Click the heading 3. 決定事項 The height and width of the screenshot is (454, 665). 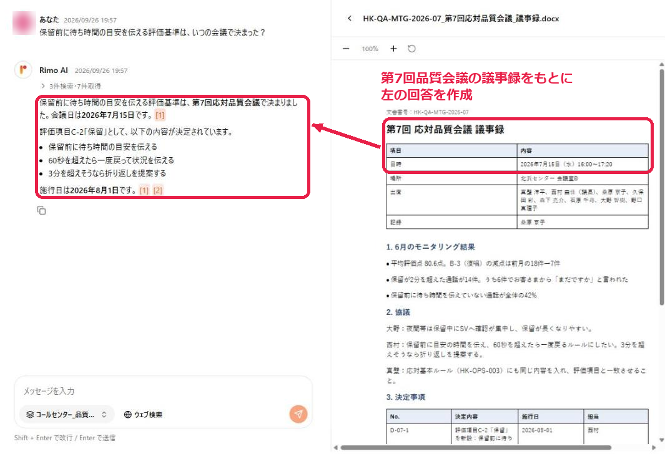[x=405, y=397]
